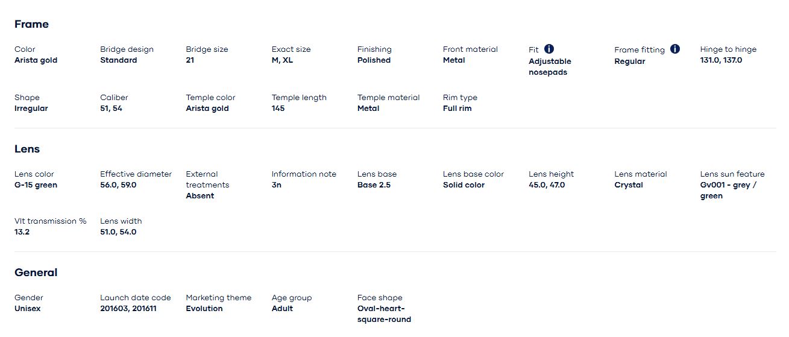Viewport: 789px width, 337px height.
Task: Open the Frame fitting info icon
Action: 675,49
